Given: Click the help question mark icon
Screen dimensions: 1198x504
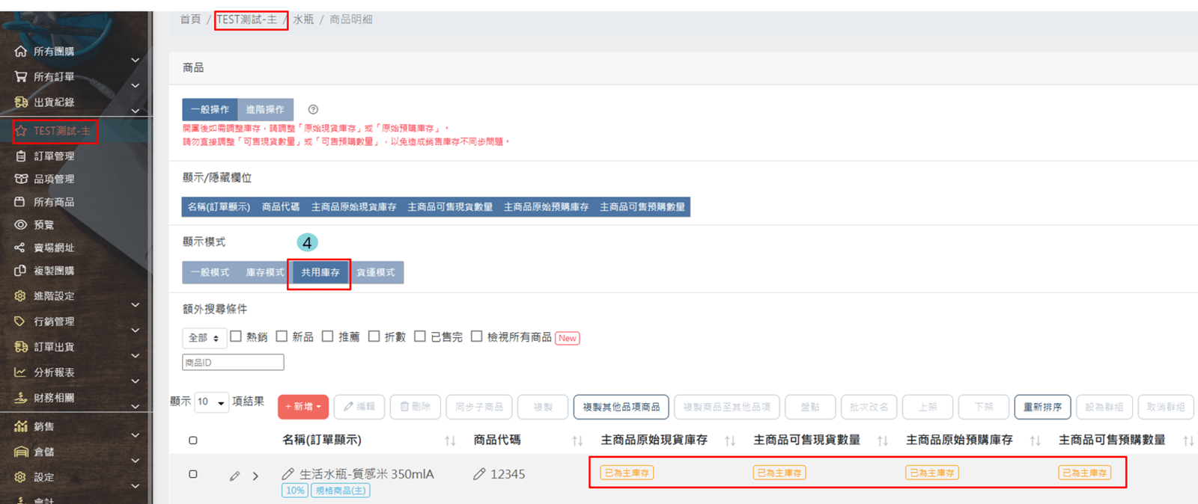Looking at the screenshot, I should click(313, 109).
